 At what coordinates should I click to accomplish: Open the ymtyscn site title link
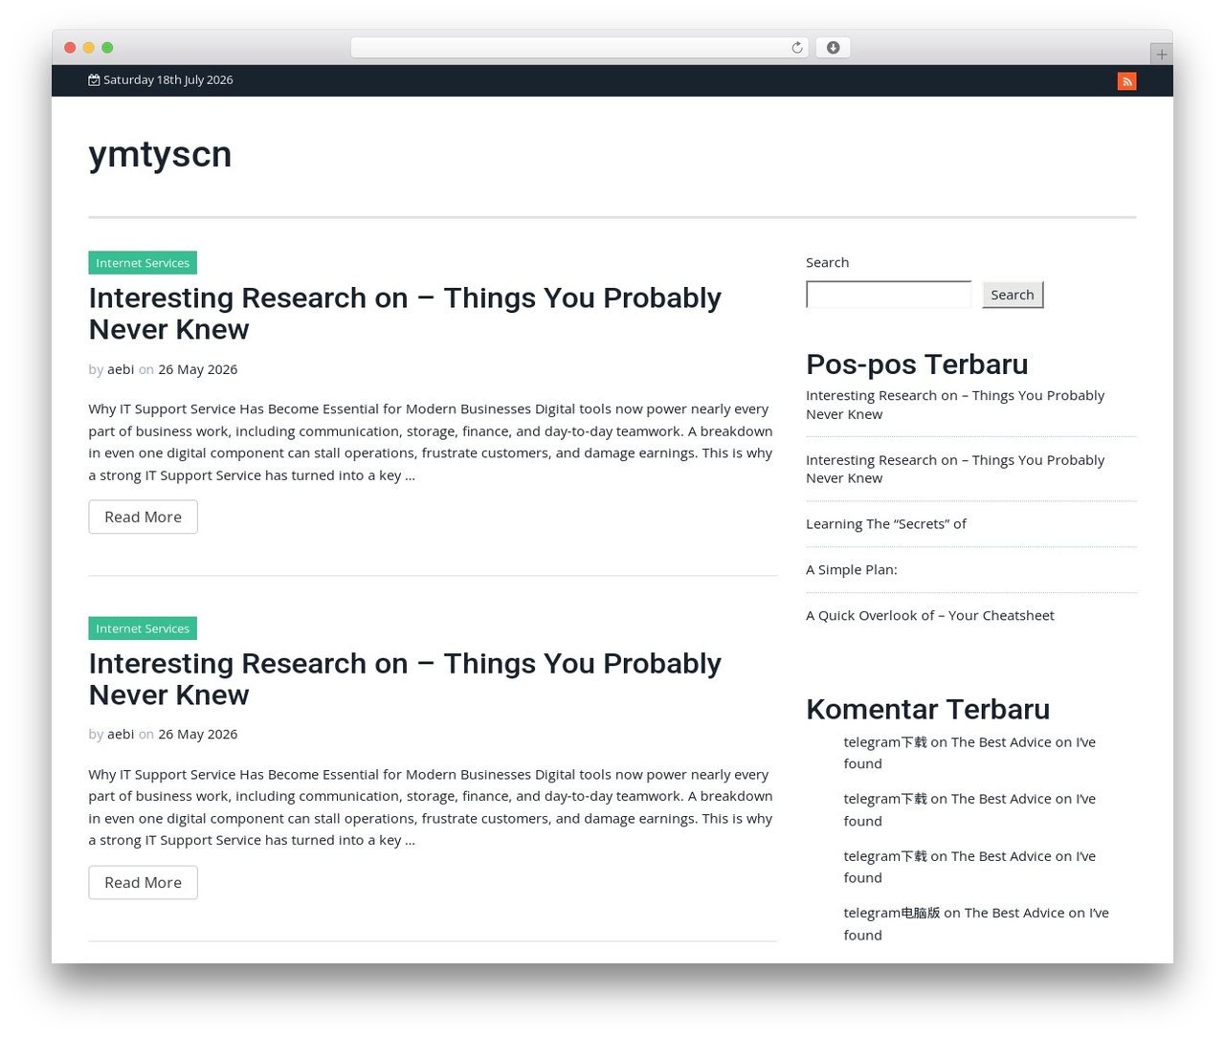[x=160, y=154]
